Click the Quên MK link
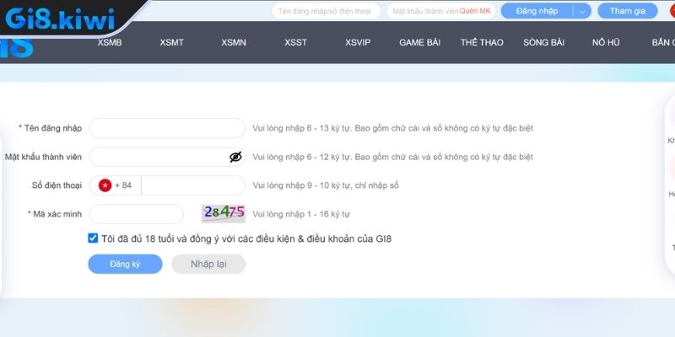675x337 pixels. pos(475,11)
